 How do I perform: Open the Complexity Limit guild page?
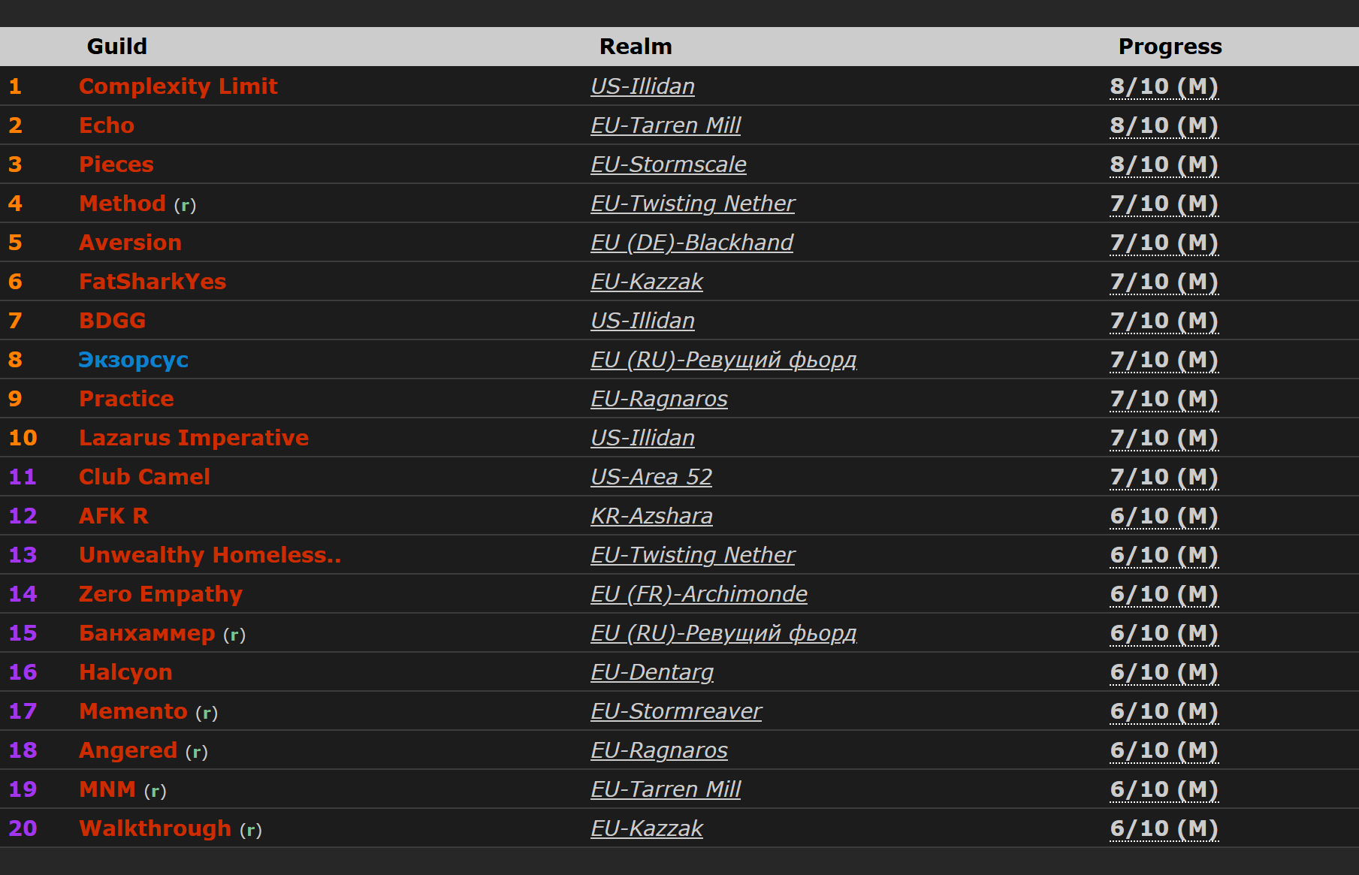(178, 86)
